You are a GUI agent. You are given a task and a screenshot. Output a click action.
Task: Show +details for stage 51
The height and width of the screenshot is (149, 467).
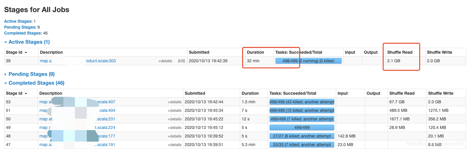174,111
